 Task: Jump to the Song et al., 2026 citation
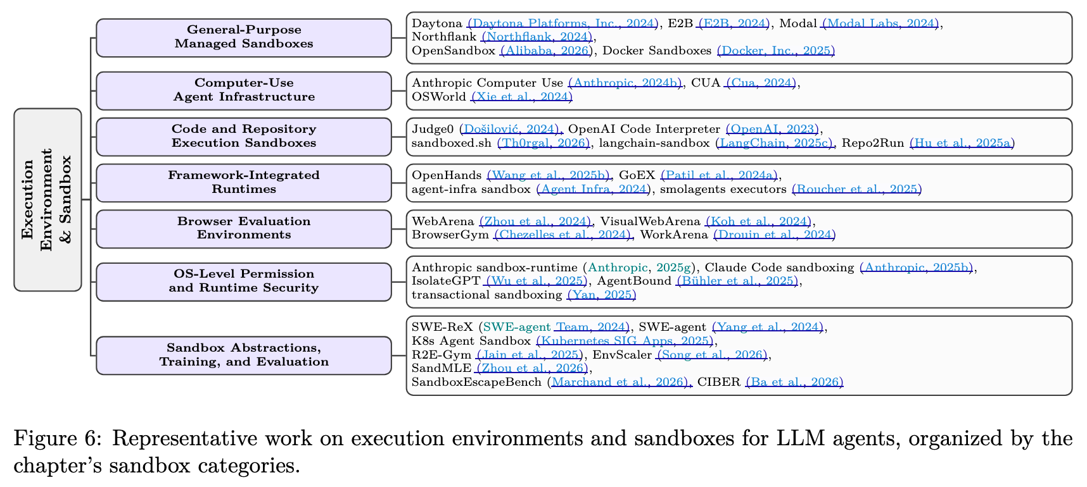tap(713, 355)
